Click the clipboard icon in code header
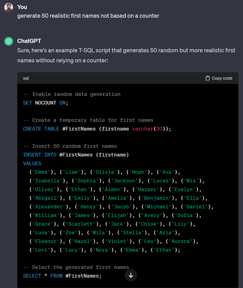 tap(208, 78)
